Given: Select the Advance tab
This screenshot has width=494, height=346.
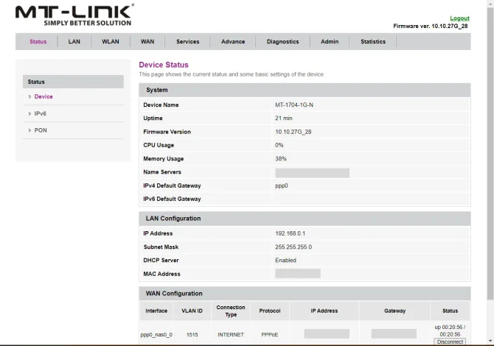Looking at the screenshot, I should pos(233,41).
